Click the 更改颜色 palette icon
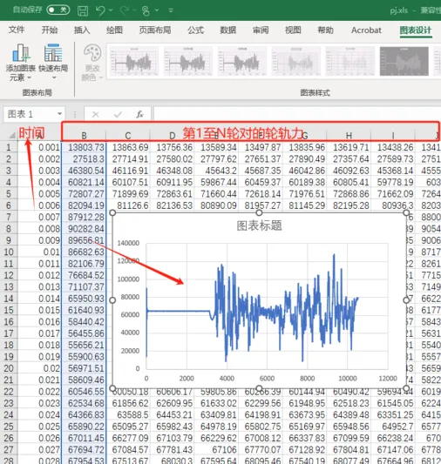Viewport: 441px width, 464px height. pyautogui.click(x=92, y=53)
